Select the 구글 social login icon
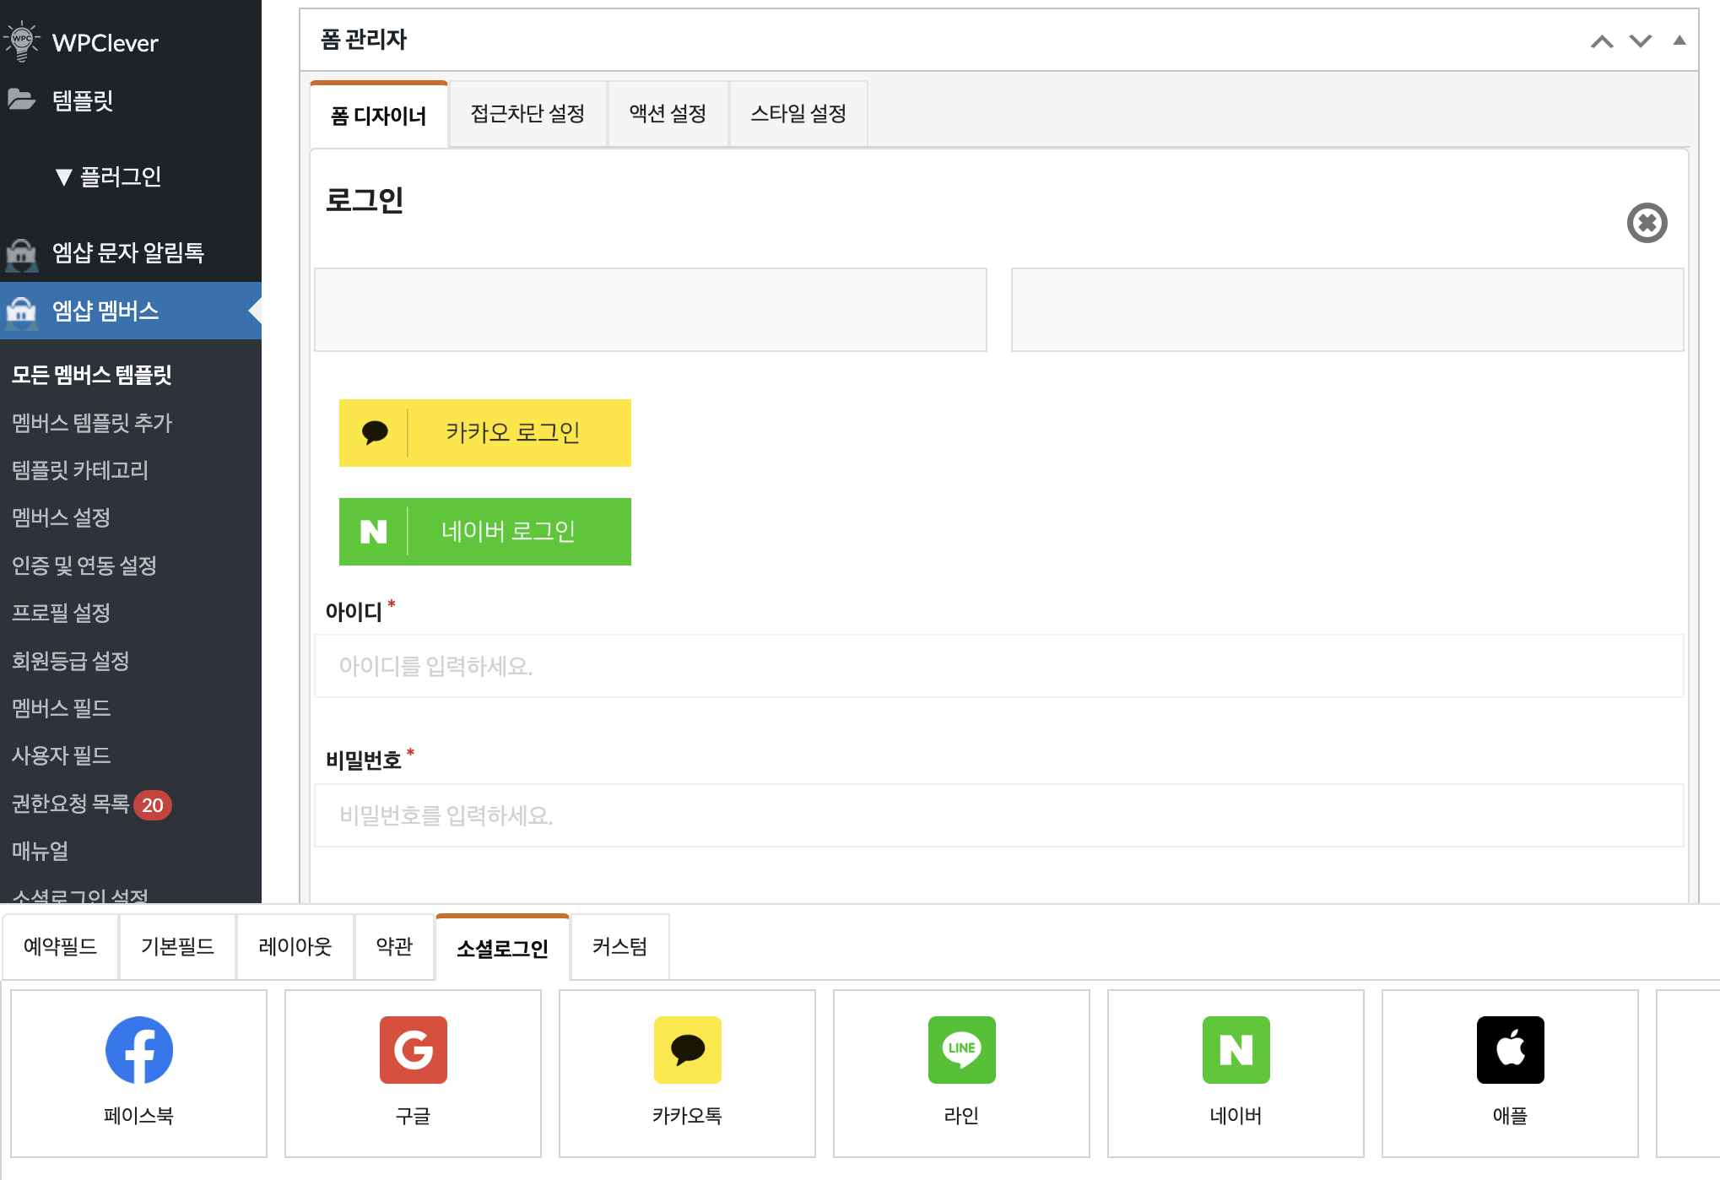Screen dimensions: 1720x1180 click(x=414, y=1049)
